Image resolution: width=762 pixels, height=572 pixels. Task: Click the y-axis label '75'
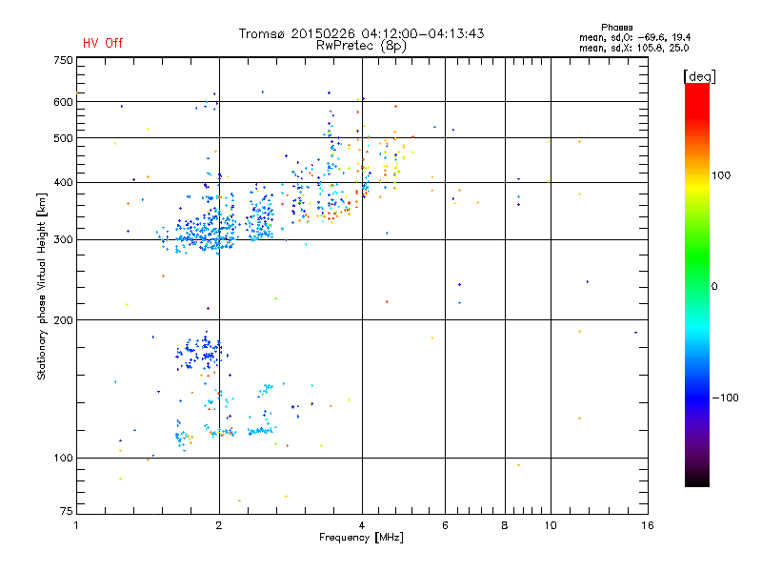[x=67, y=511]
